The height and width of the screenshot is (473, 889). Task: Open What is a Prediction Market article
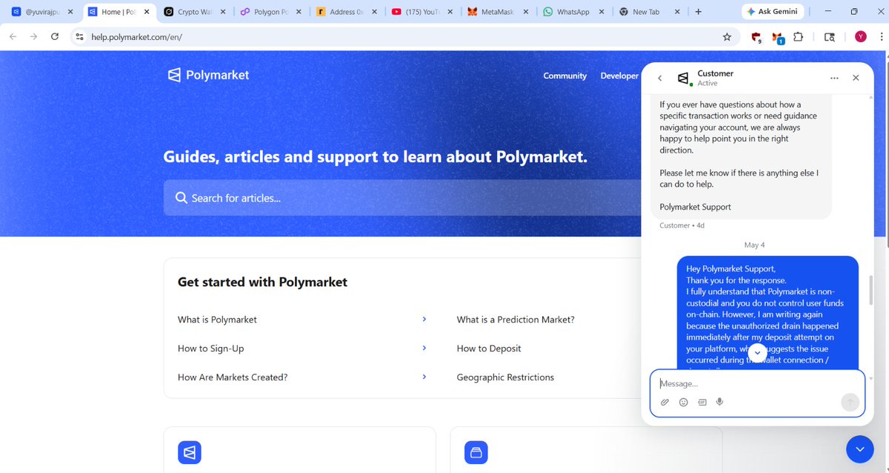coord(516,320)
